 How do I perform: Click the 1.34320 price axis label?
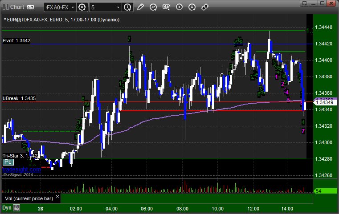(x=324, y=126)
